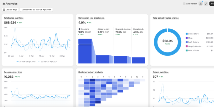
Task: Click the $199.25 Draft Orders value
Action: click(210, 42)
